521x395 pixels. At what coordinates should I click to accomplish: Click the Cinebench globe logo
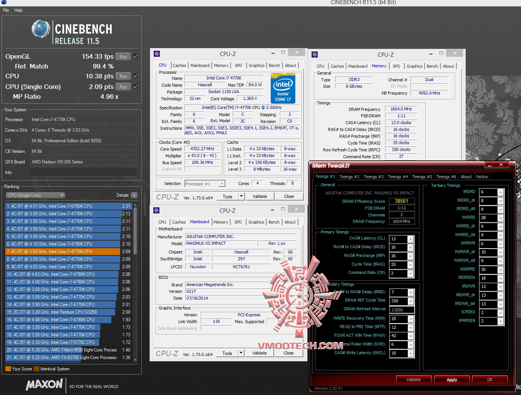pyautogui.click(x=41, y=28)
